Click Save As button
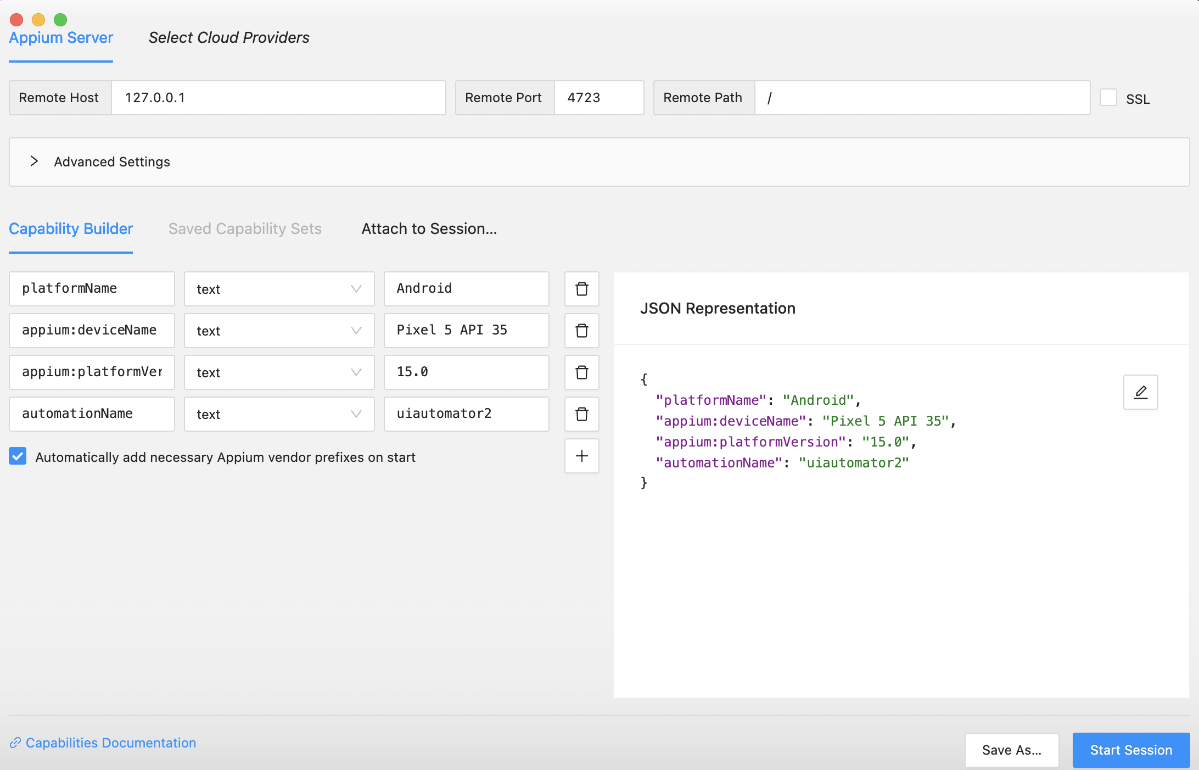This screenshot has width=1199, height=770. (1012, 750)
